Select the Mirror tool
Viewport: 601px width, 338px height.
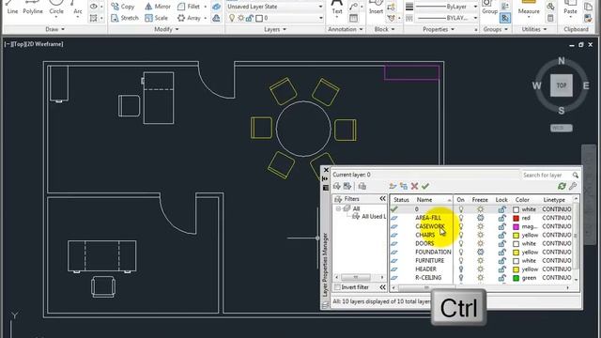158,7
